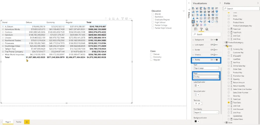Open the visual's Filter funnel icon
Screen dimensions: 260x125
tap(123, 19)
